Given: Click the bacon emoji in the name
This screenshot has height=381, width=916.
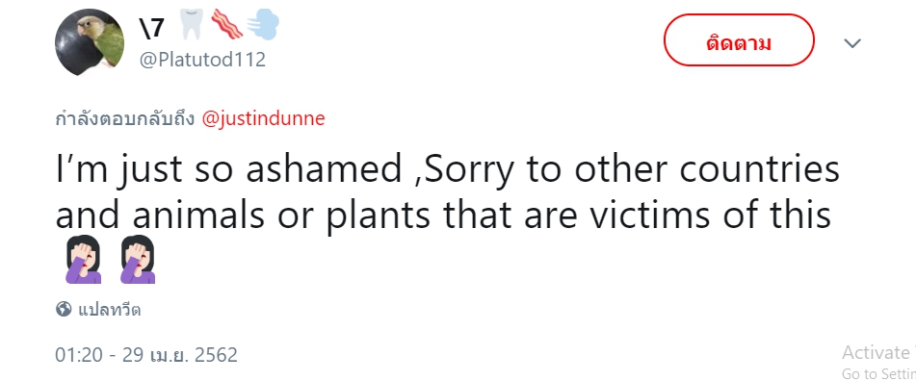Looking at the screenshot, I should (x=226, y=24).
